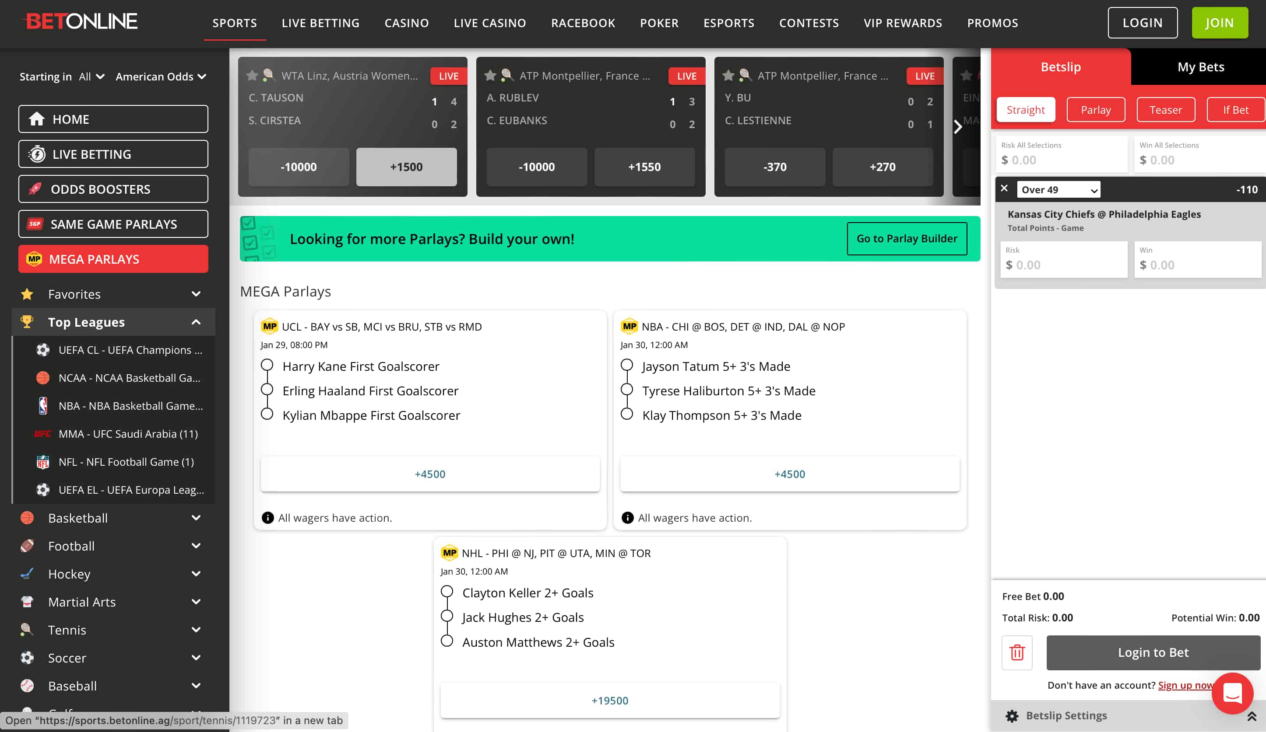Click the Go to Parlay Builder button
The width and height of the screenshot is (1266, 732).
907,238
